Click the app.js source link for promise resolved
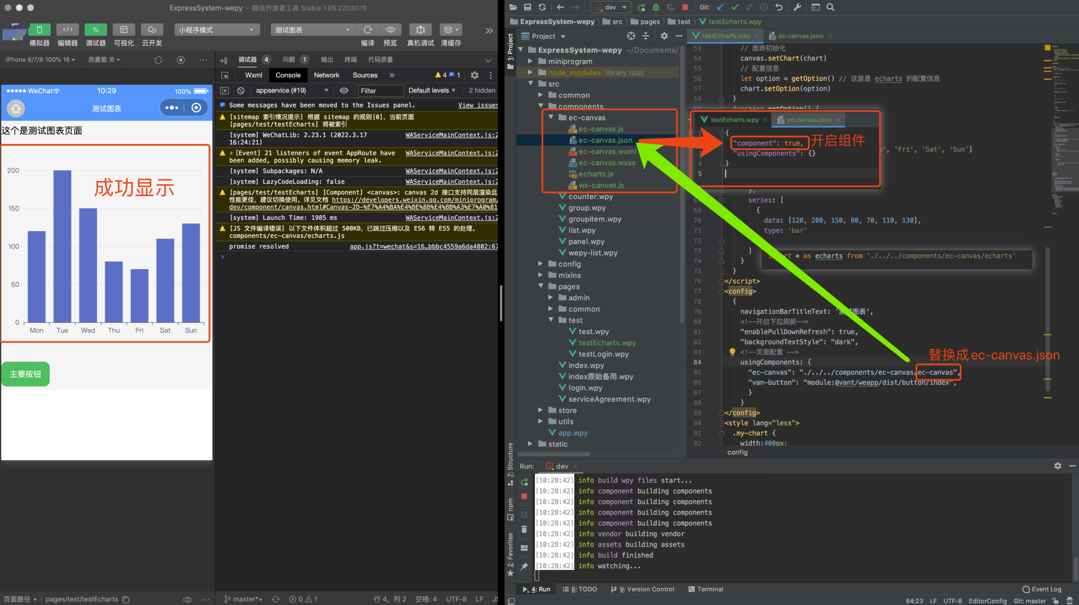Viewport: 1079px width, 605px height. pyautogui.click(x=423, y=247)
